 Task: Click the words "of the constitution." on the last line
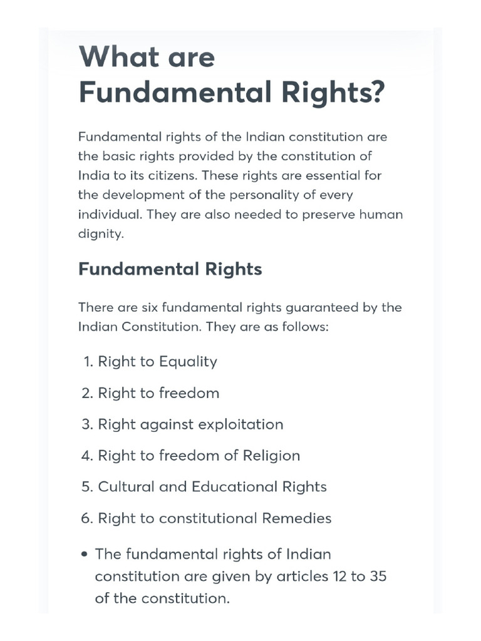click(x=162, y=598)
